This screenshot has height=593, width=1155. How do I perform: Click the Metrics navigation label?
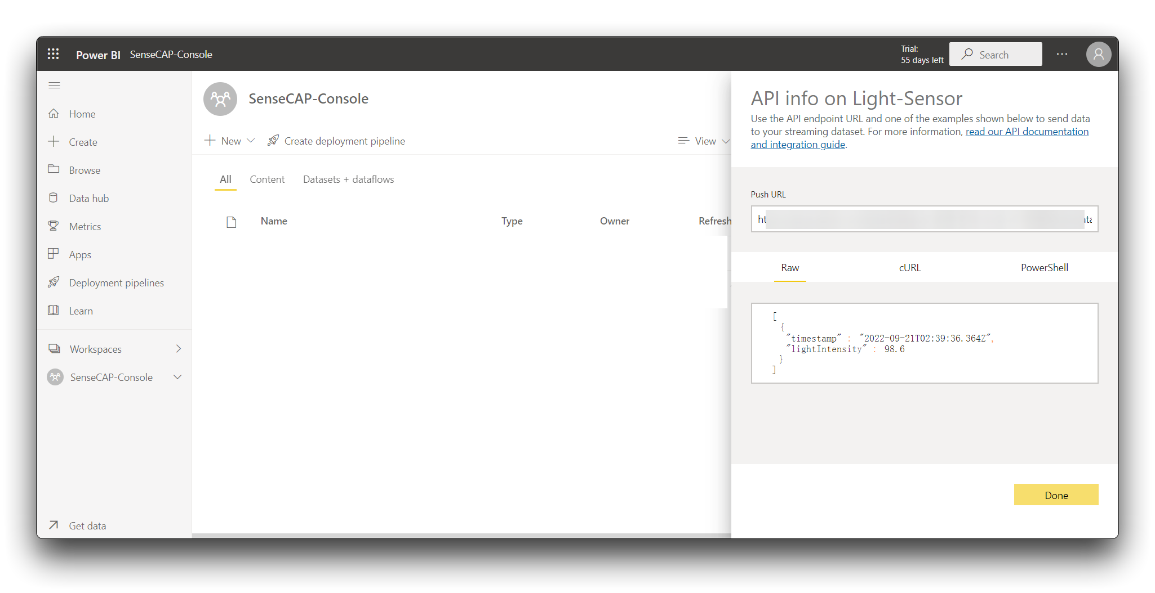pos(85,227)
